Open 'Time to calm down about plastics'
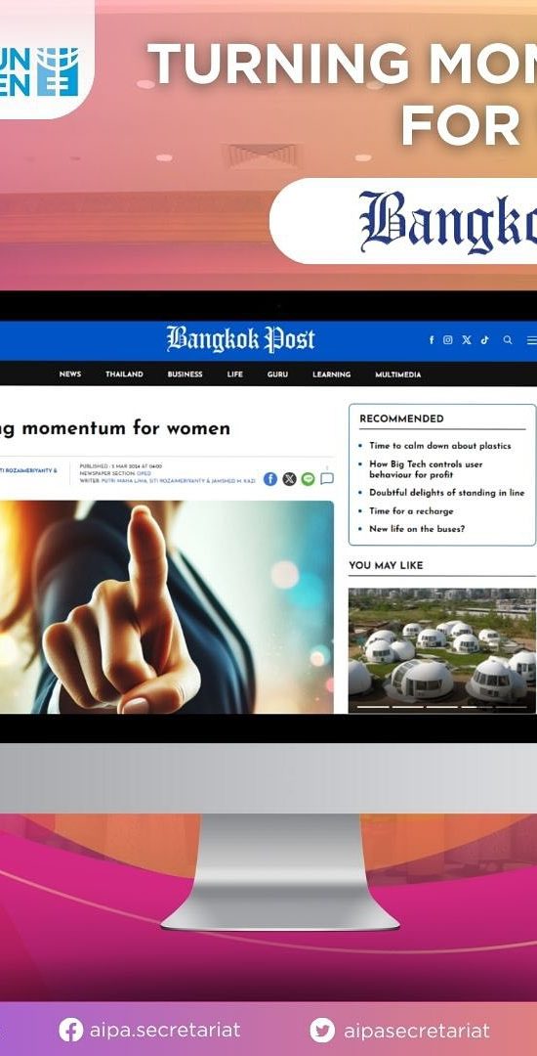The width and height of the screenshot is (537, 1056). pyautogui.click(x=440, y=446)
